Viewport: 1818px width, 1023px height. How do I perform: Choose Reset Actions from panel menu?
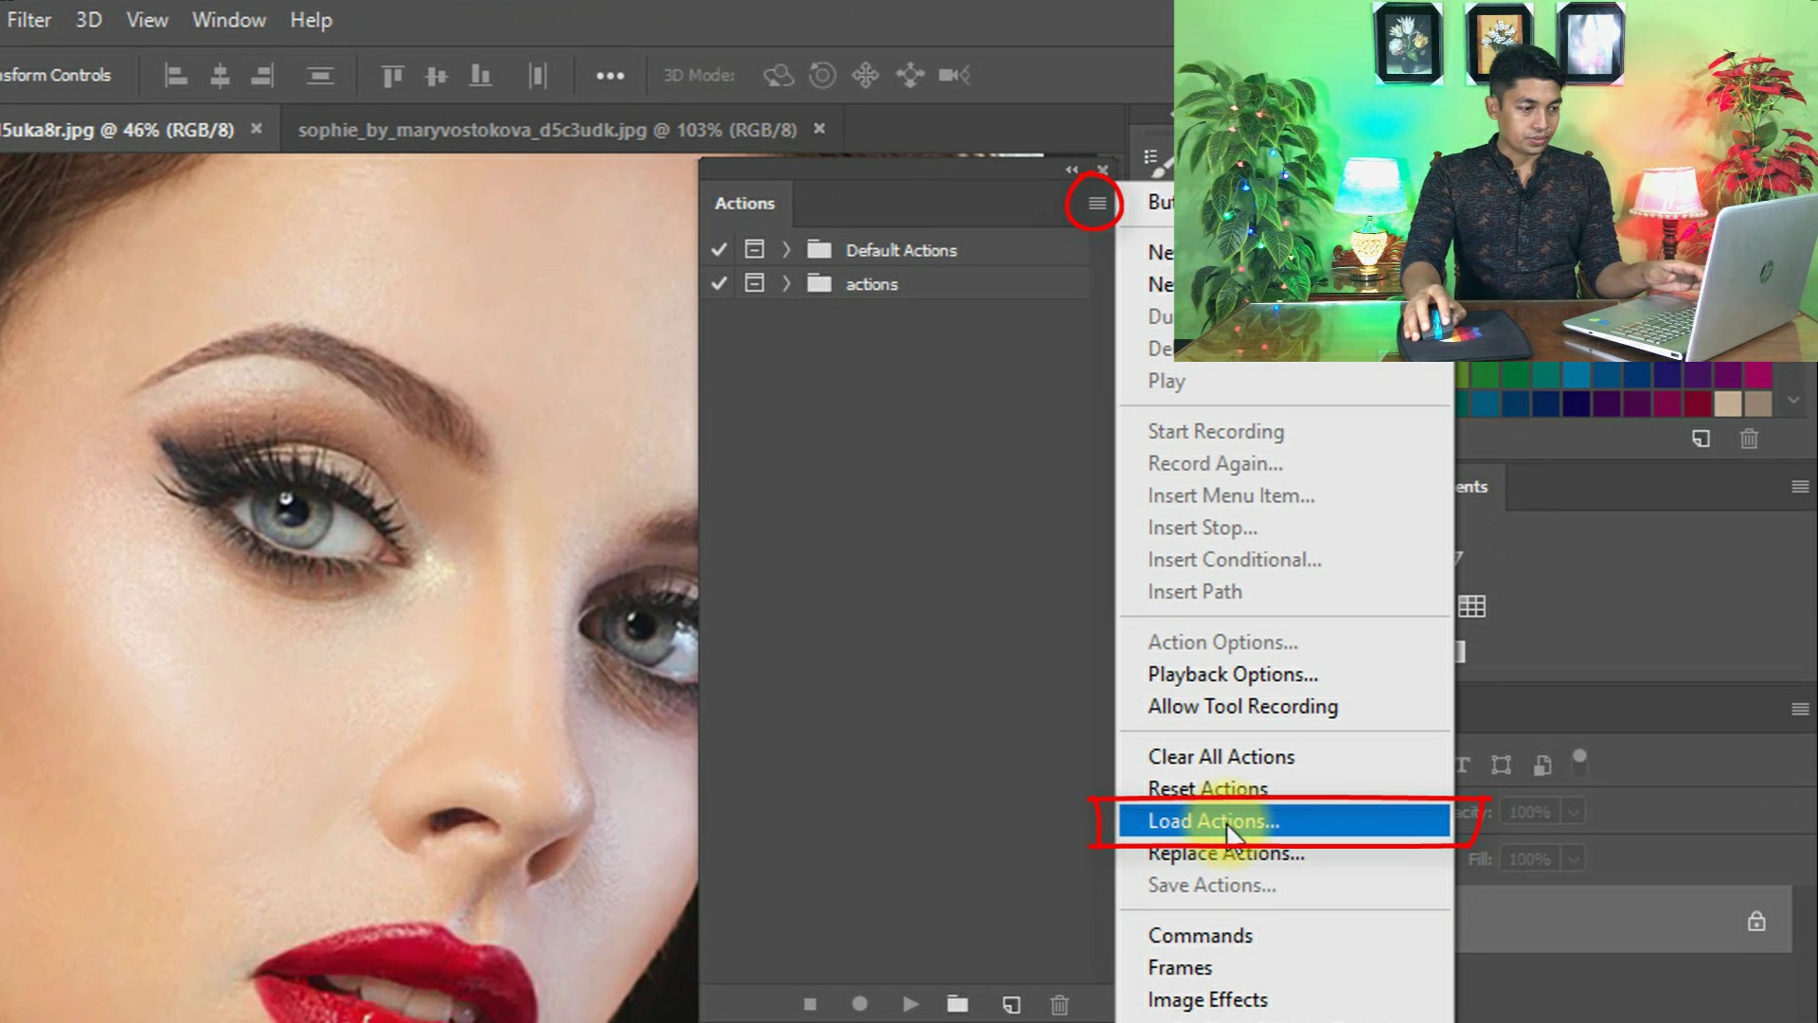[1284, 788]
